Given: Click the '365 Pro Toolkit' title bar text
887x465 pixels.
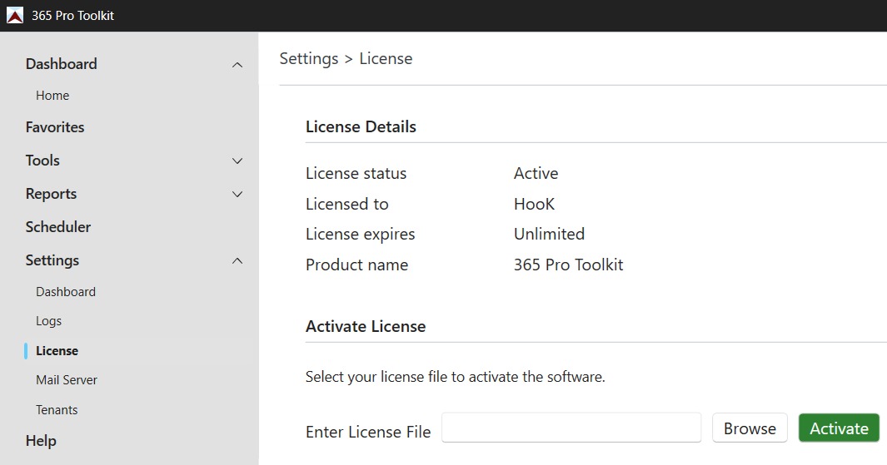Looking at the screenshot, I should click(x=72, y=16).
